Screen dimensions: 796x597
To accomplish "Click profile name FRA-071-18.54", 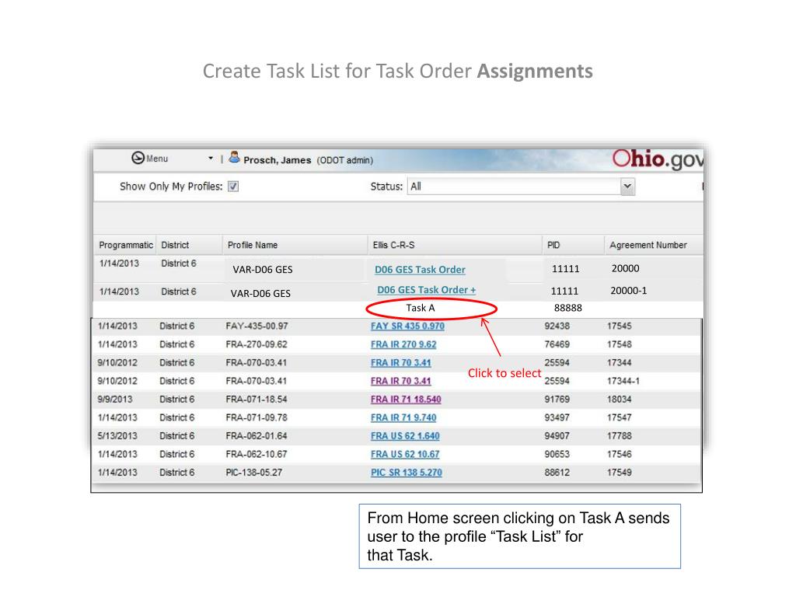I will [257, 399].
